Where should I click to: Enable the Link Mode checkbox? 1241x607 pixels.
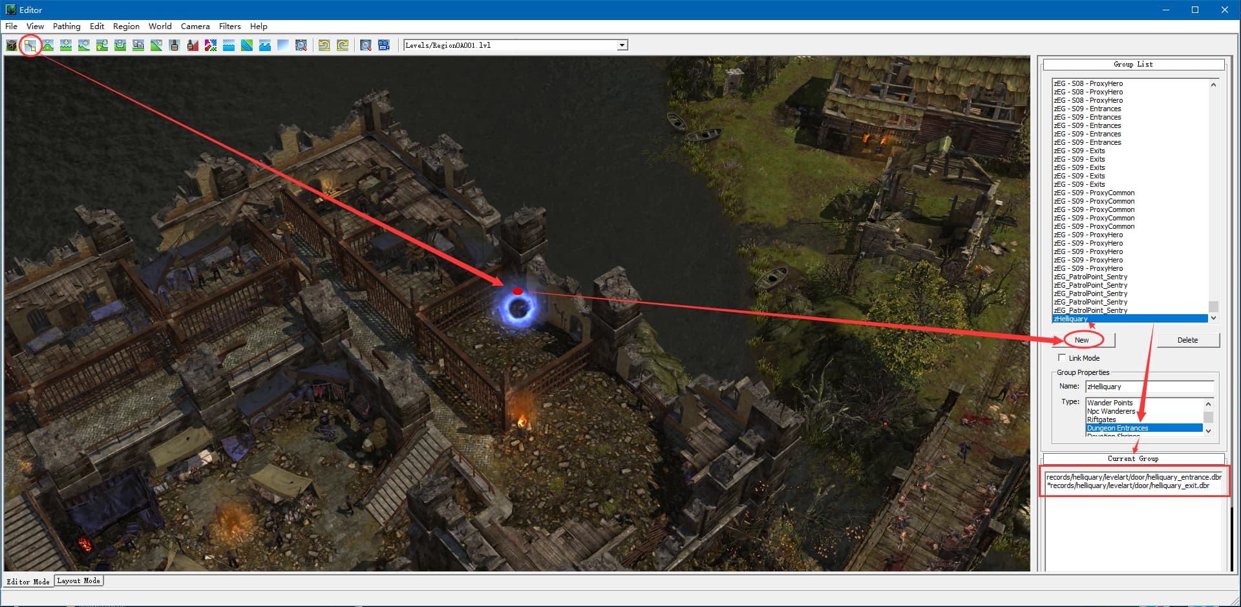[1061, 357]
